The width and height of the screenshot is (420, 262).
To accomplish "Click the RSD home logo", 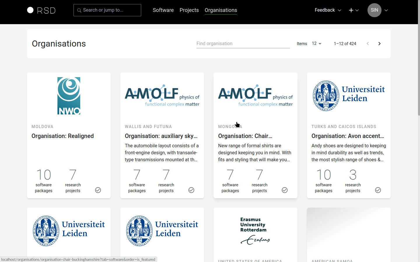I will [x=41, y=10].
